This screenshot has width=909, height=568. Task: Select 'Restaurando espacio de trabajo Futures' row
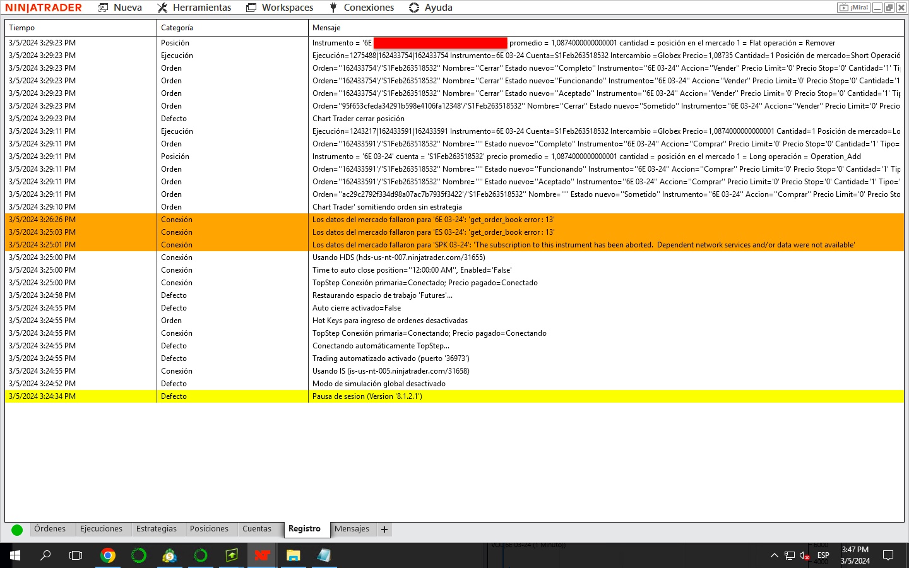(x=454, y=295)
